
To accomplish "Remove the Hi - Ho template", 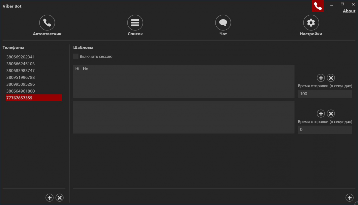I will pyautogui.click(x=331, y=78).
